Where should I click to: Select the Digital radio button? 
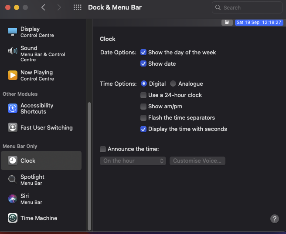144,84
